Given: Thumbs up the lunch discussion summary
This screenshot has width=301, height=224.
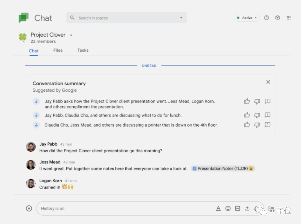Looking at the screenshot, I should (x=247, y=115).
